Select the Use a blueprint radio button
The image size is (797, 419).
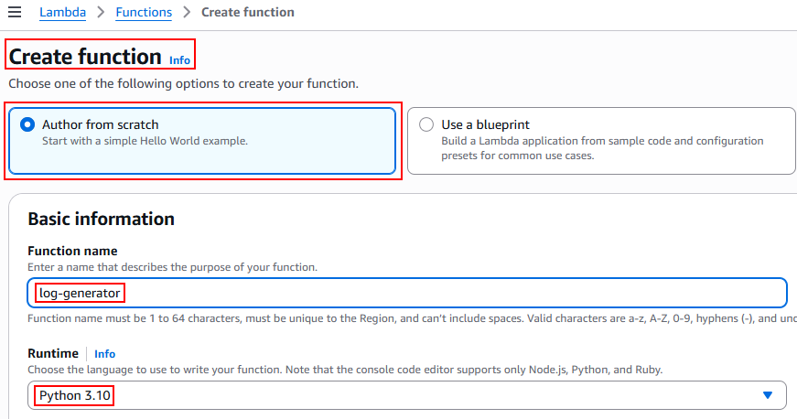[426, 124]
